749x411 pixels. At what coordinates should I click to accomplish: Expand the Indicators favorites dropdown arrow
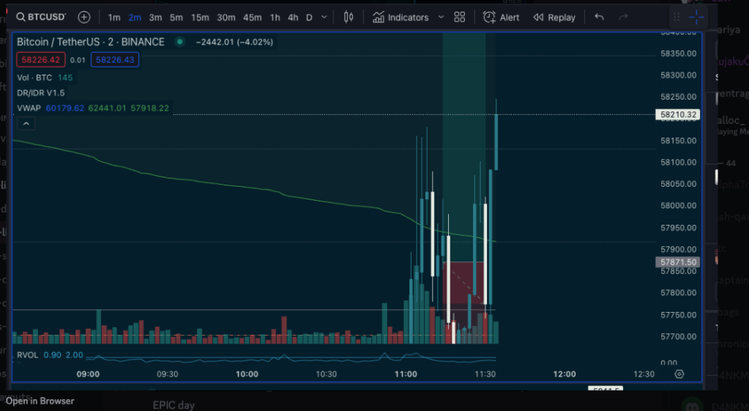pyautogui.click(x=441, y=17)
